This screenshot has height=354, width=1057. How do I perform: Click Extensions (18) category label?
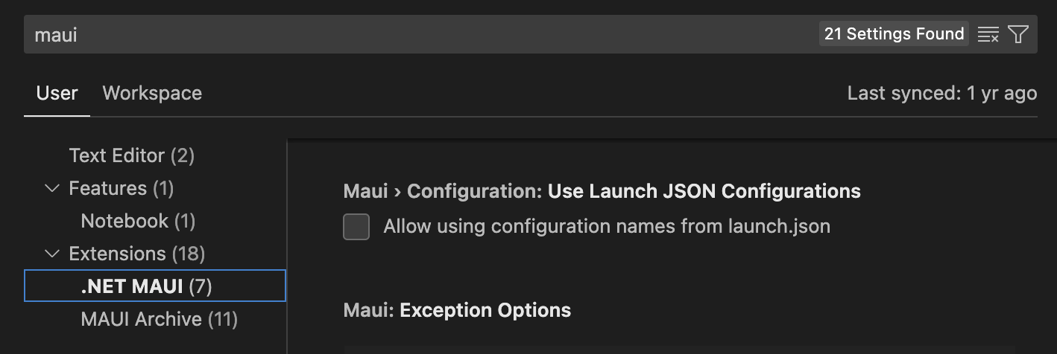click(x=137, y=254)
